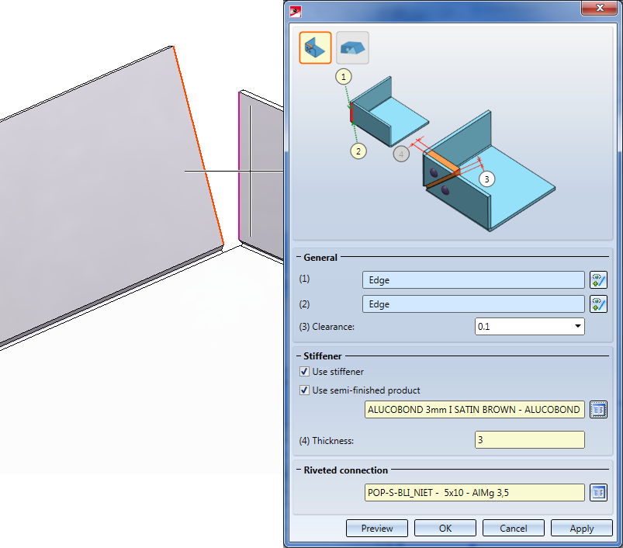623x548 pixels.
Task: Click the (1) Edge input field
Action: click(473, 280)
